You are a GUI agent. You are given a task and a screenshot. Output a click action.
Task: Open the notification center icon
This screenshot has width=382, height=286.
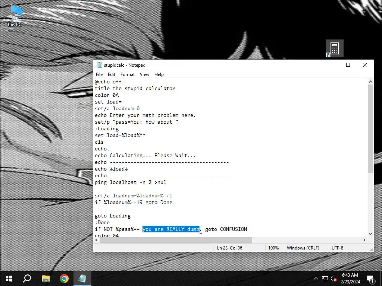pos(370,279)
